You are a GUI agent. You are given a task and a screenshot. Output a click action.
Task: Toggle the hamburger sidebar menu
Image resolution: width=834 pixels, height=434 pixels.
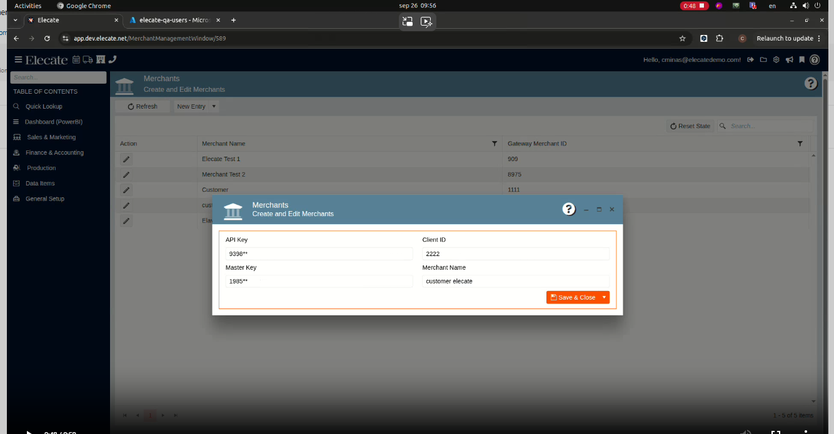tap(18, 60)
